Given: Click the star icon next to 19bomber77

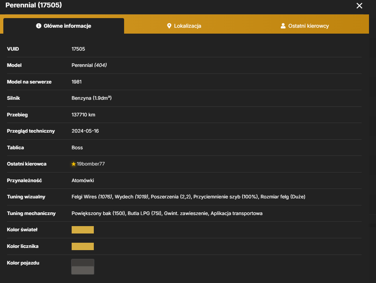Looking at the screenshot, I should click(74, 164).
